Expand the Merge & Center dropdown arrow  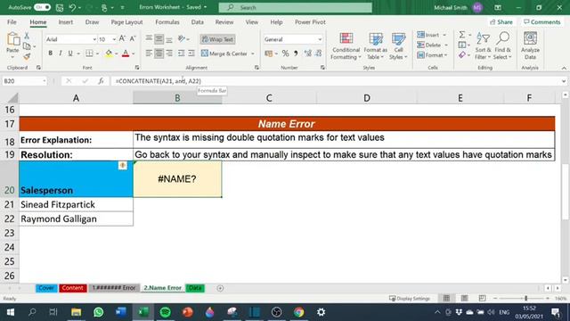253,53
